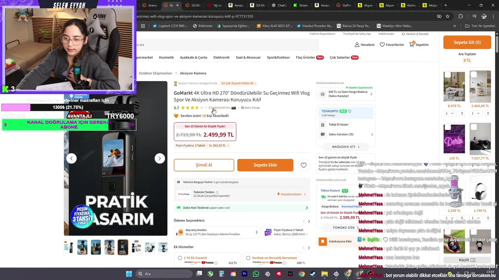The height and width of the screenshot is (280, 499).
Task: Open Favorilerim heart icon in header
Action: pyautogui.click(x=382, y=45)
